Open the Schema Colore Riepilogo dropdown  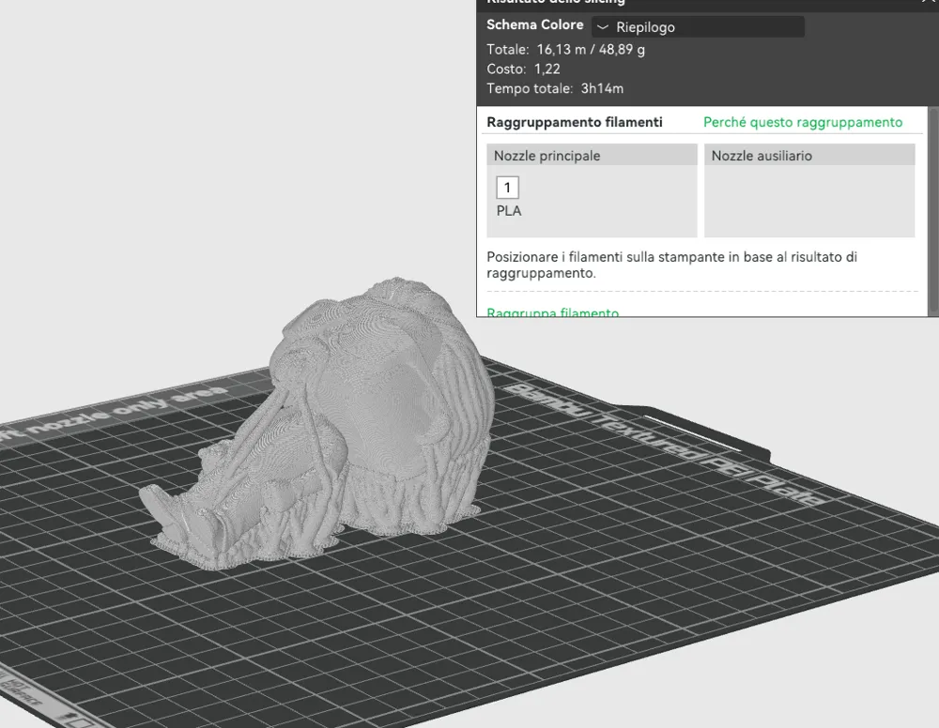698,27
